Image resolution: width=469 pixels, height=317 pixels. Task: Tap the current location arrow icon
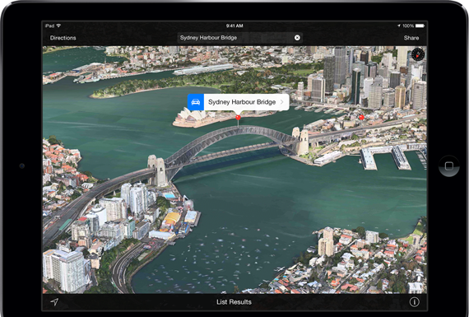click(x=54, y=301)
